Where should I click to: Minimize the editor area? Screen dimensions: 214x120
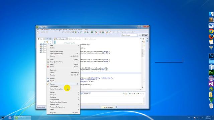click(x=141, y=39)
